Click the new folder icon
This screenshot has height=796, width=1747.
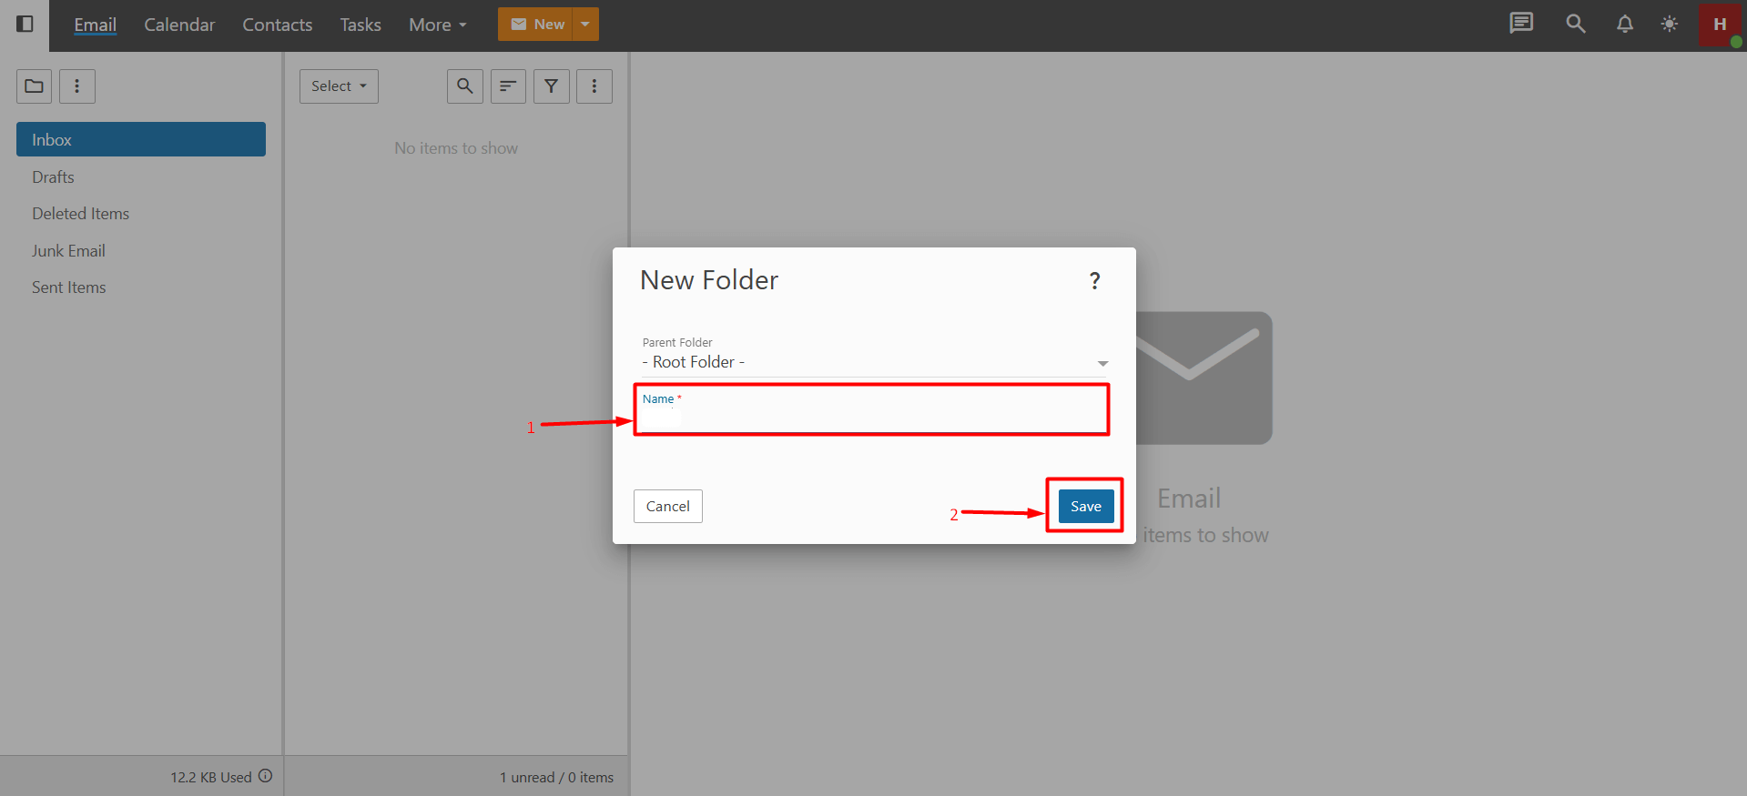point(34,86)
